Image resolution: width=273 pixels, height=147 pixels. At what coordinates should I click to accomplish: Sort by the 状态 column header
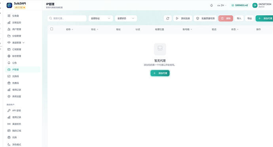[235, 29]
